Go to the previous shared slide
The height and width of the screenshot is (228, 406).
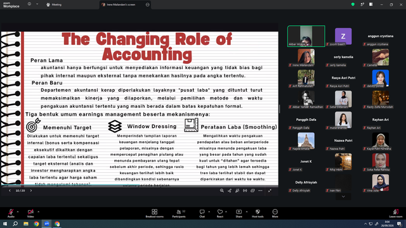point(10,191)
